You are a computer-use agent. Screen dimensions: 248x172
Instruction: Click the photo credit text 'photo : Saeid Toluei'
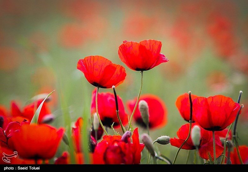[x=22, y=168]
